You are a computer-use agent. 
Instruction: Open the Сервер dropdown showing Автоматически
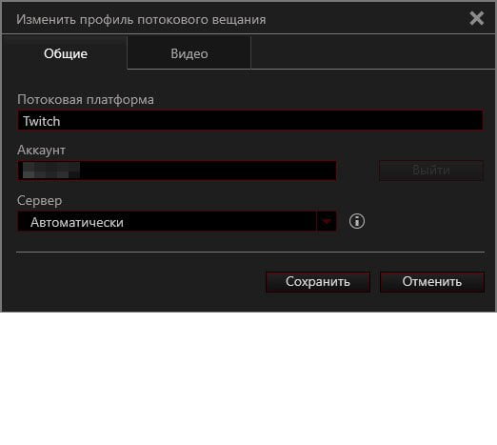tap(177, 221)
